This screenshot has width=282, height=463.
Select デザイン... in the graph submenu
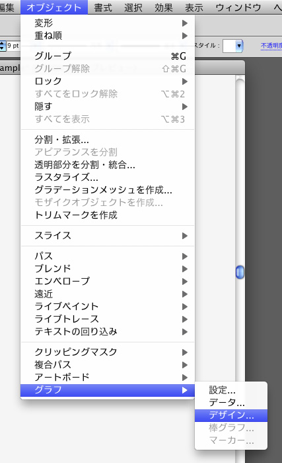pyautogui.click(x=231, y=415)
